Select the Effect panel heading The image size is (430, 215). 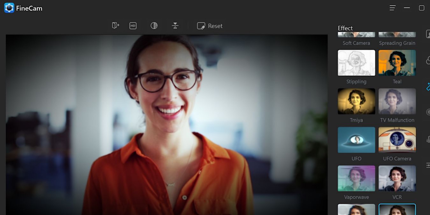[345, 28]
